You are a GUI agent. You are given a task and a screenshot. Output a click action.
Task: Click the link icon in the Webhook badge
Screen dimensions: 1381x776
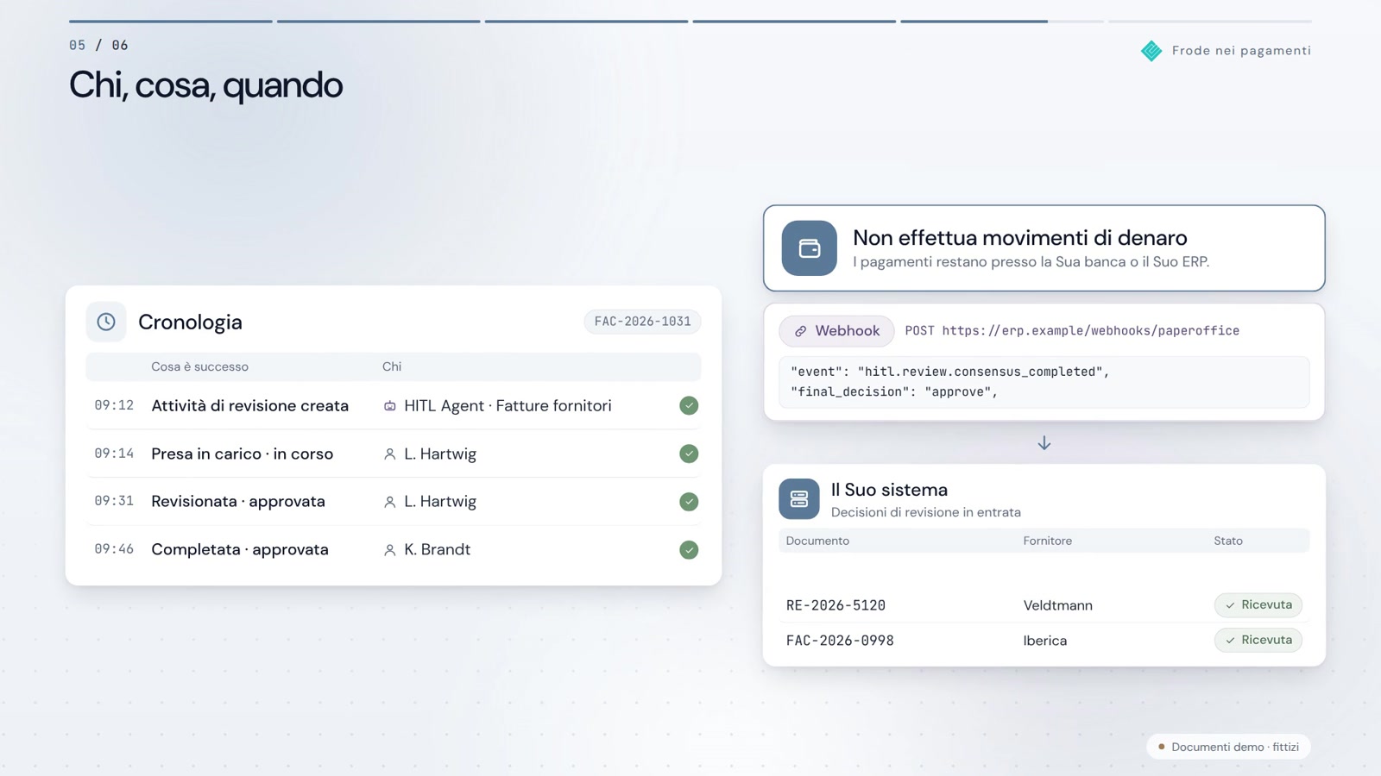click(x=801, y=331)
